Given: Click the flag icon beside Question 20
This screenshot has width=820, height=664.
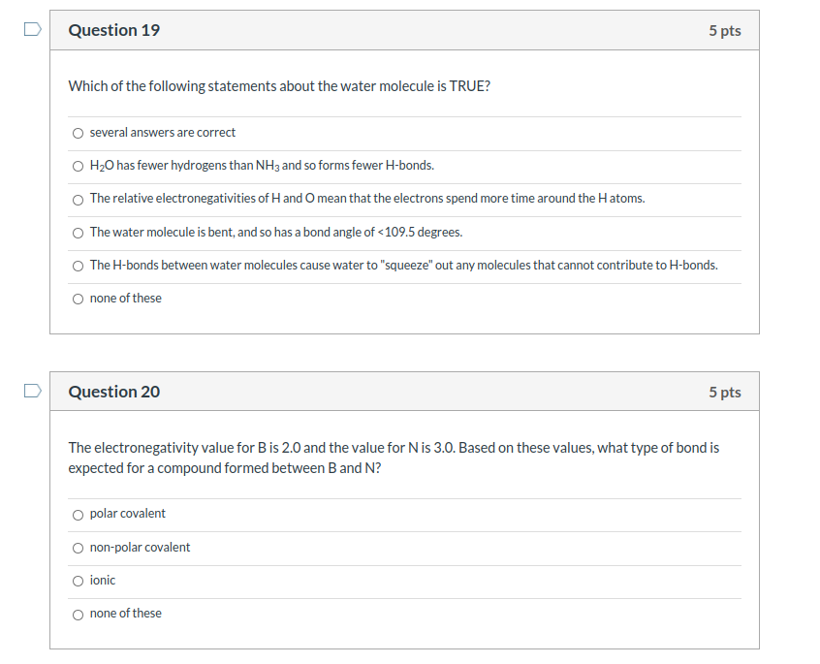Looking at the screenshot, I should tap(31, 390).
